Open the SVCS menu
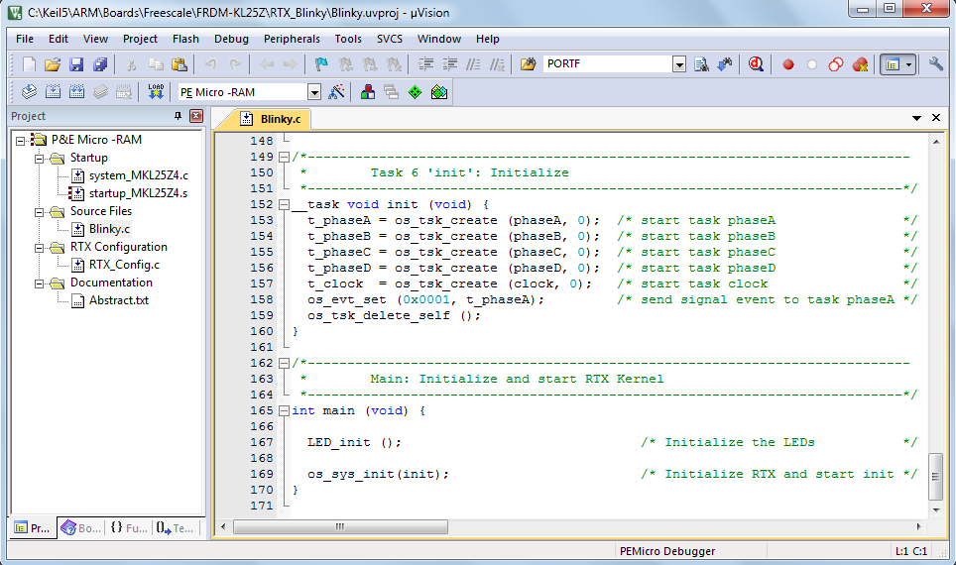Image resolution: width=956 pixels, height=565 pixels. pyautogui.click(x=390, y=39)
